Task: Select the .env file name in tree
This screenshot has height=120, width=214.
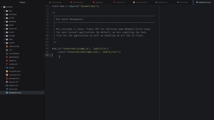Action: [x=10, y=50]
